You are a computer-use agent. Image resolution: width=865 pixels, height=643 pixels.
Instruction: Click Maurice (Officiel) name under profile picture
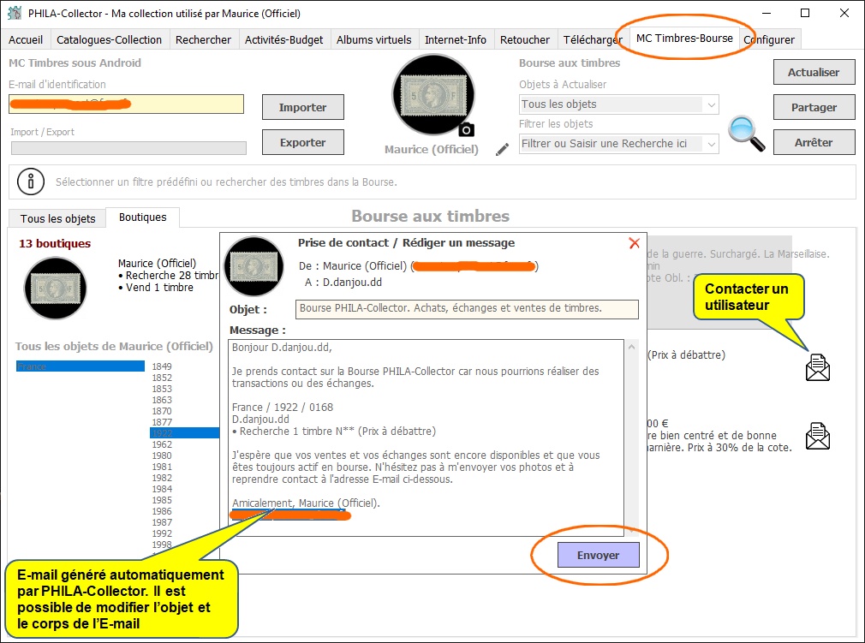[432, 149]
